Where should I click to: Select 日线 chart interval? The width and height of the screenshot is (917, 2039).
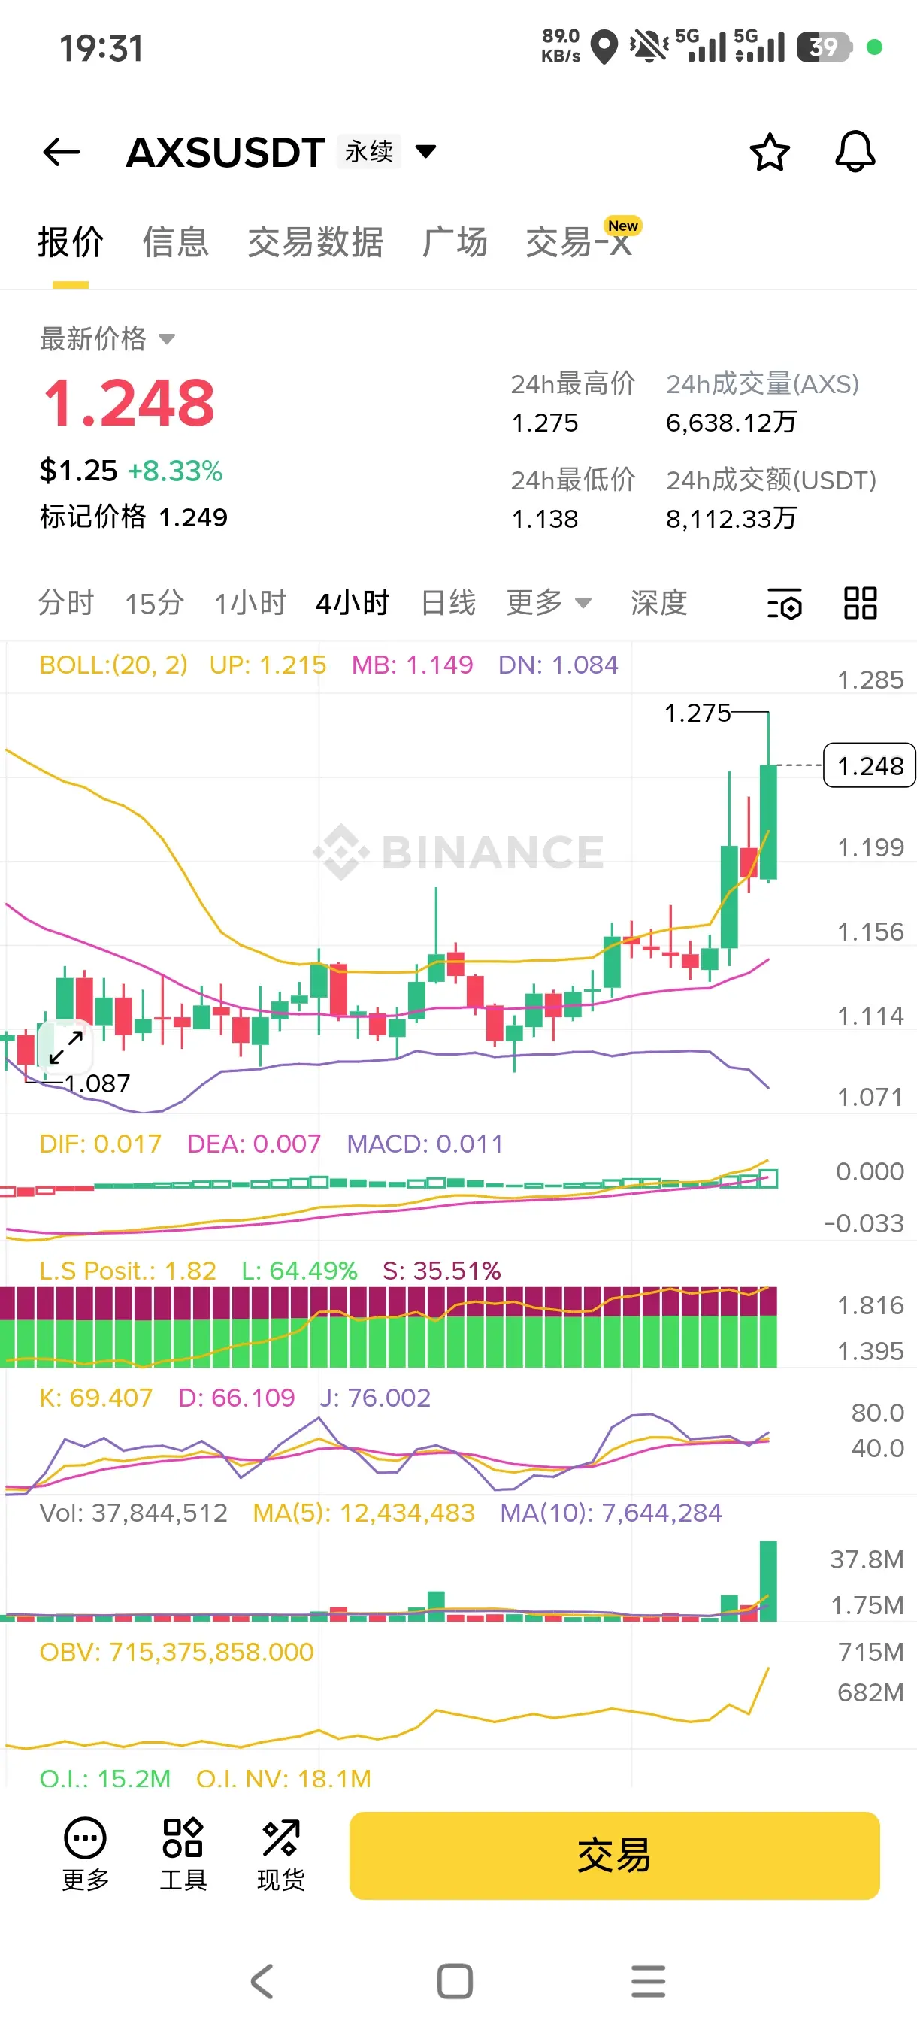click(x=449, y=603)
